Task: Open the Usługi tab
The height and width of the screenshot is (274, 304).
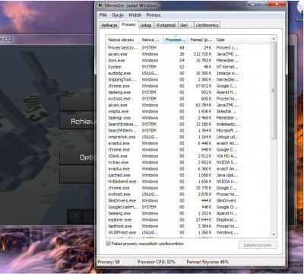Action: 146,25
